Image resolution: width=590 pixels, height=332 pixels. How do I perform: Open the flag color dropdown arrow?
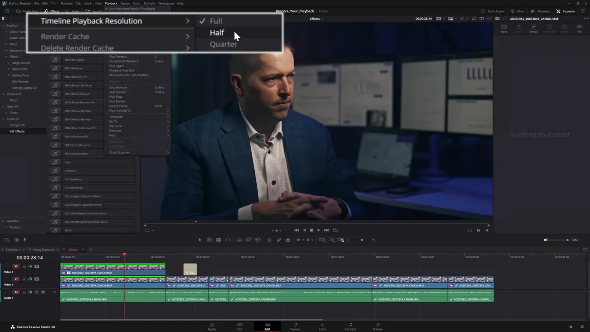[x=303, y=240]
